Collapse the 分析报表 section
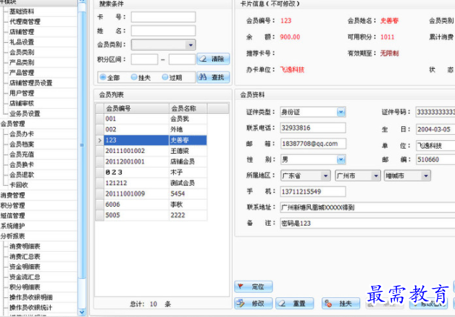Image resolution: width=455 pixels, height=317 pixels. pyautogui.click(x=12, y=236)
